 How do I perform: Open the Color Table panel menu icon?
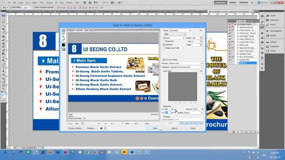(x=201, y=71)
